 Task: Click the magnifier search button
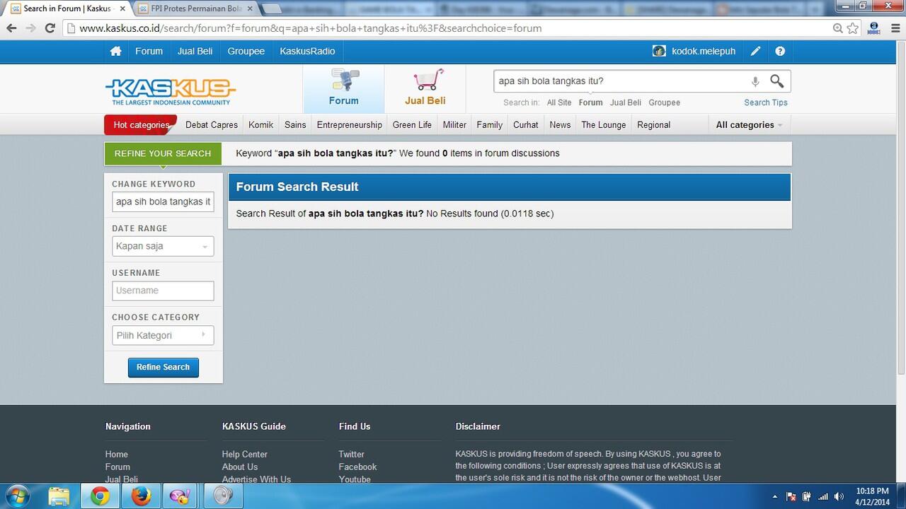pos(777,81)
